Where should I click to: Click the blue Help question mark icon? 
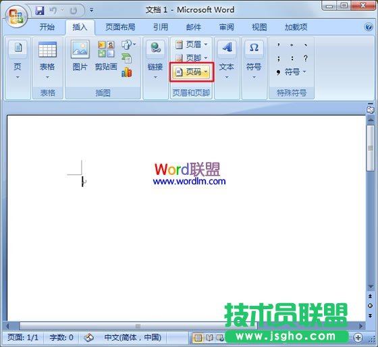click(369, 27)
